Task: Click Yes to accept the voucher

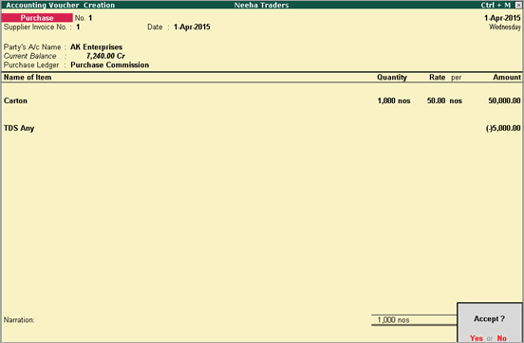Action: [x=476, y=338]
